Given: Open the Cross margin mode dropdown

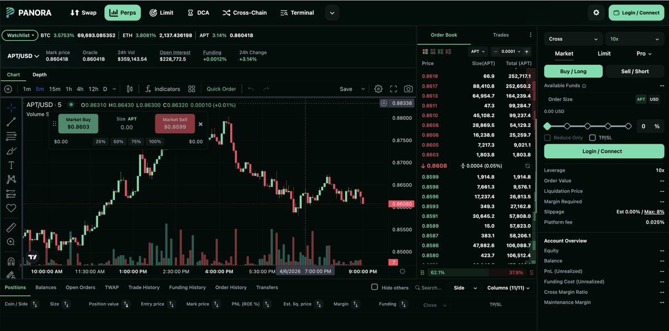Looking at the screenshot, I should tap(574, 39).
